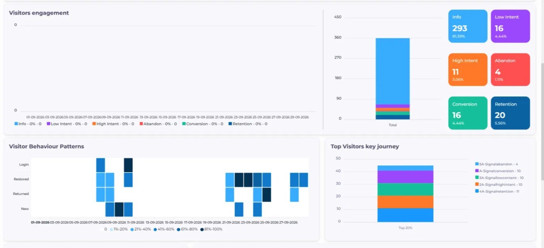The height and width of the screenshot is (248, 544).
Task: Toggle the Retention legend entry under engagement chart
Action: 248,124
